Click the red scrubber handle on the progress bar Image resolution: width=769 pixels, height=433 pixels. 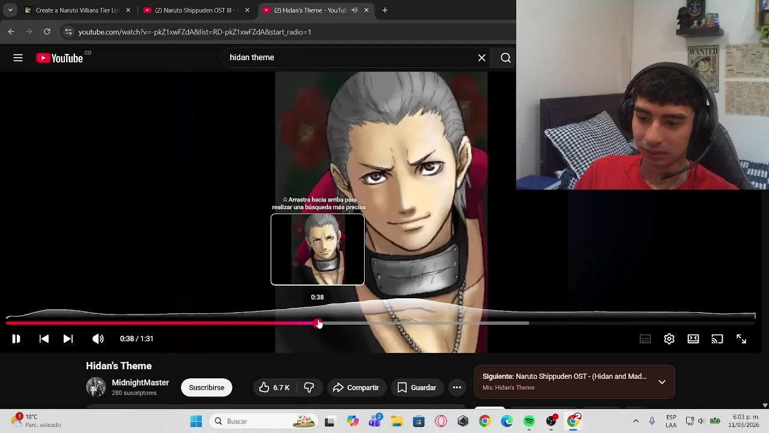point(318,324)
